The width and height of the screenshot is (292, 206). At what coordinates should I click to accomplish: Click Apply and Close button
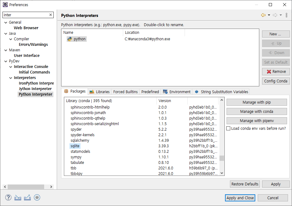click(x=240, y=198)
